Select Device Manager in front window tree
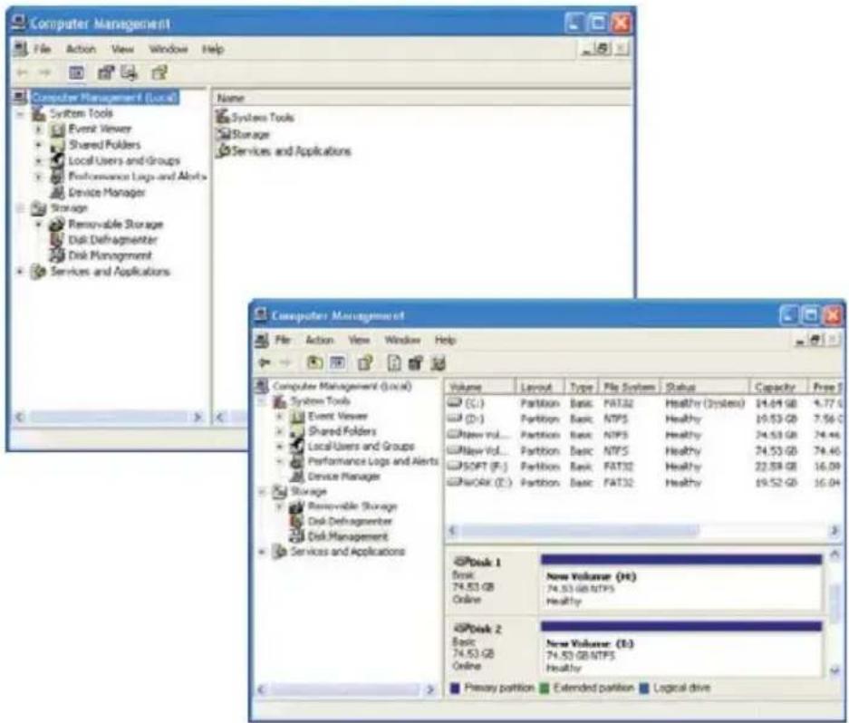 point(343,477)
